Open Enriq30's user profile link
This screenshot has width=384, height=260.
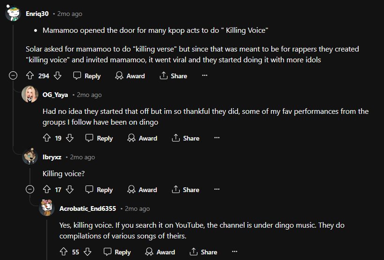37,14
